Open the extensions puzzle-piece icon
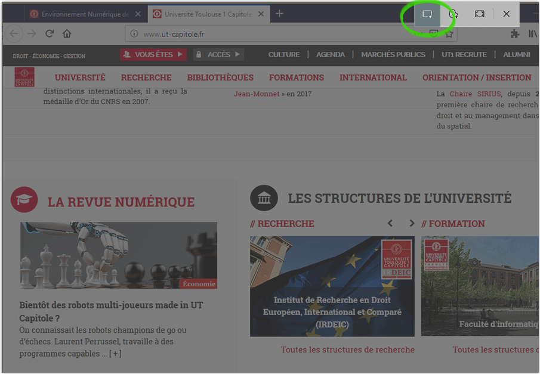The width and height of the screenshot is (540, 374). coord(515,34)
